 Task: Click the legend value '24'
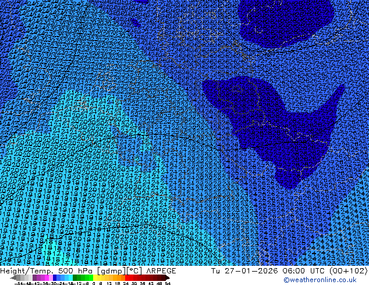pyautogui.click(x=126, y=283)
